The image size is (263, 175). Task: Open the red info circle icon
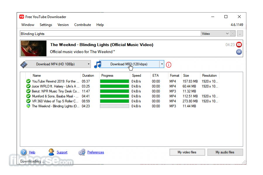[x=169, y=65]
